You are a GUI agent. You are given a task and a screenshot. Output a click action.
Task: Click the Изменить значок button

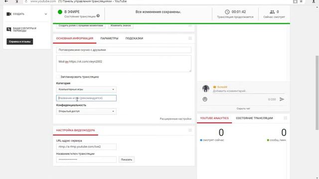(121, 26)
